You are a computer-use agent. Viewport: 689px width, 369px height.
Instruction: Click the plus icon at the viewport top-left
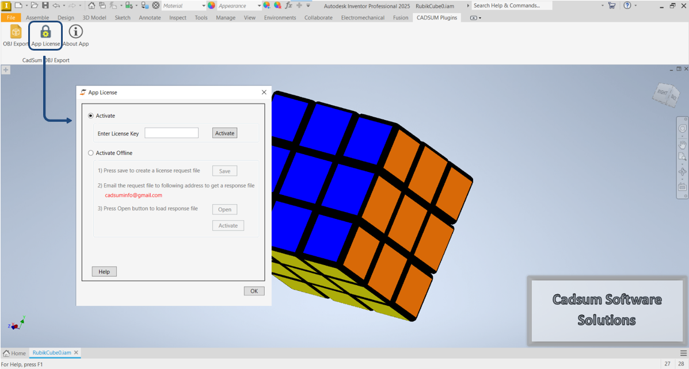point(6,70)
